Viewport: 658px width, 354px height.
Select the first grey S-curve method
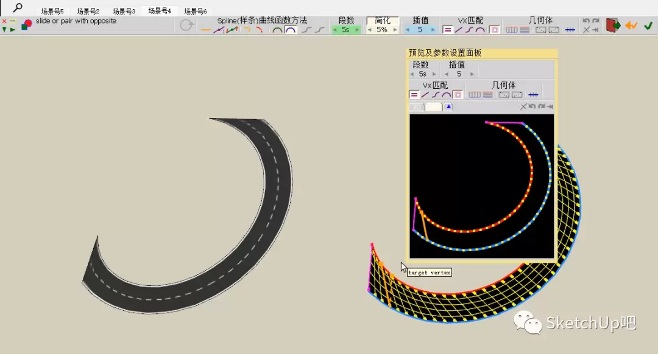pos(306,30)
